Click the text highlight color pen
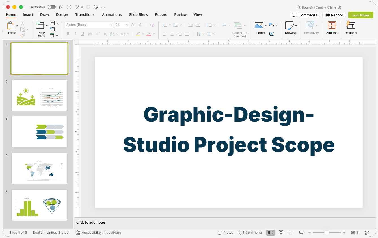378x238 pixels. 138,34
